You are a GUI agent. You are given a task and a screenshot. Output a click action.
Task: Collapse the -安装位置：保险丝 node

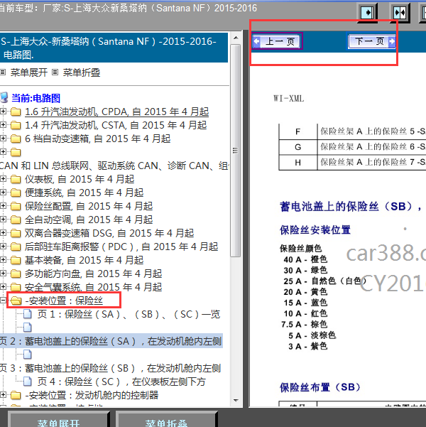pyautogui.click(x=3, y=300)
